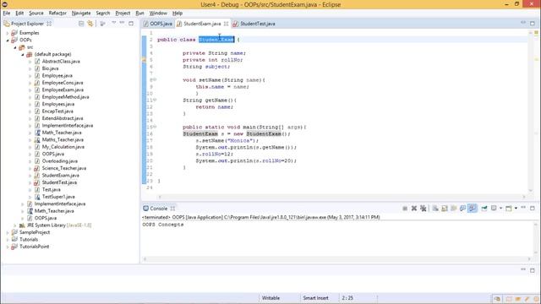This screenshot has height=304, width=541.
Task: Click the editor horizontal scrollbar
Action: click(342, 197)
